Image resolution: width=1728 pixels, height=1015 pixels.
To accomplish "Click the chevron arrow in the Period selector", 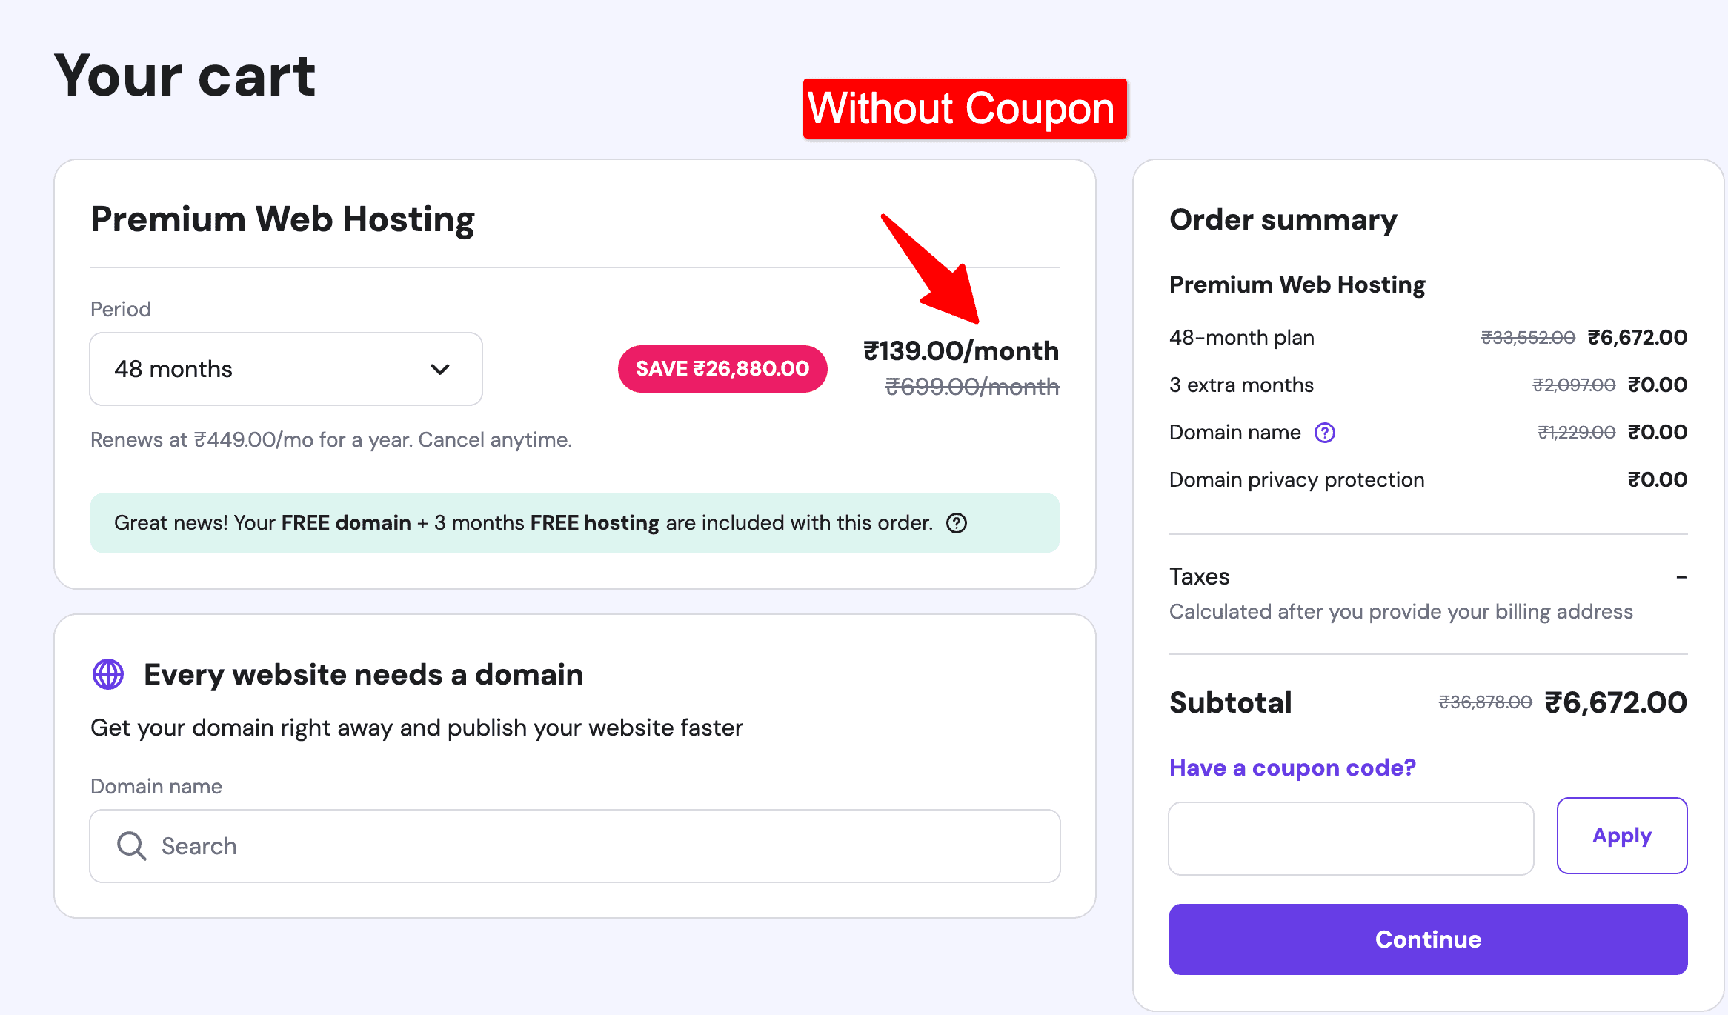I will 440,369.
